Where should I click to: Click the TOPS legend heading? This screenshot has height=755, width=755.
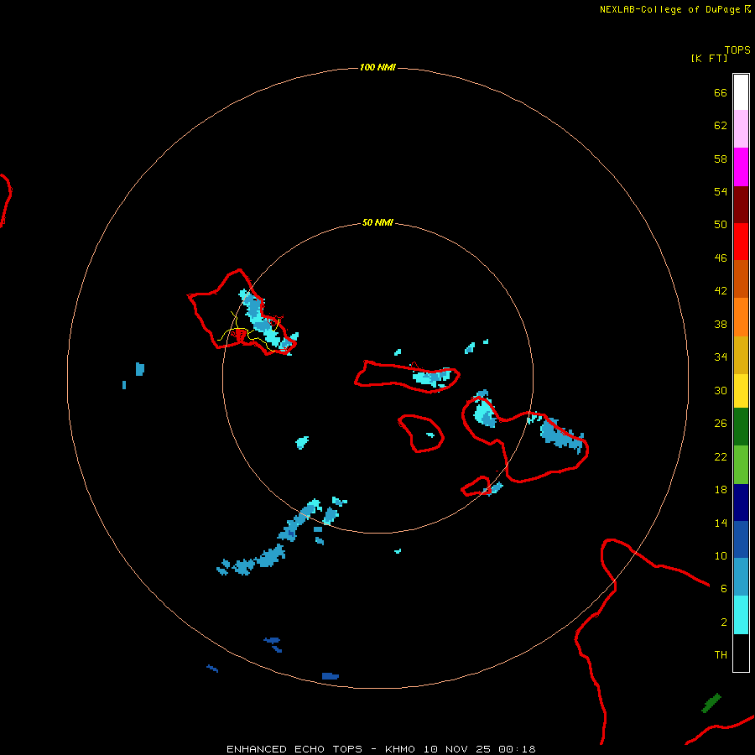click(x=737, y=50)
